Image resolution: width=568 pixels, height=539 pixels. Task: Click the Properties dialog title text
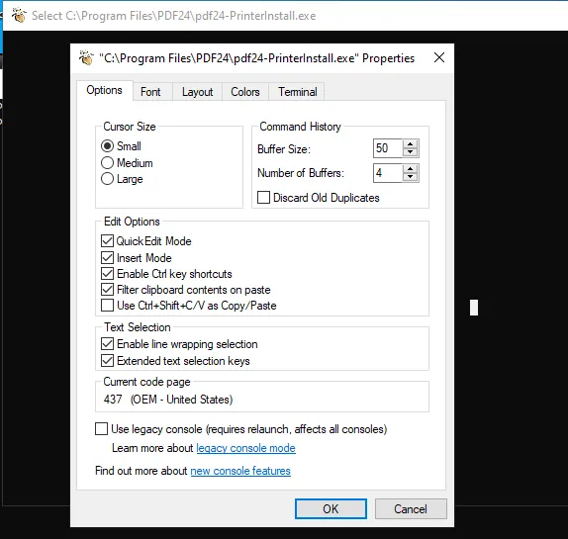pyautogui.click(x=257, y=58)
